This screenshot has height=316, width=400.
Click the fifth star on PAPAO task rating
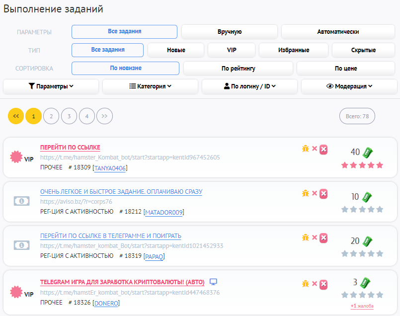coord(380,253)
